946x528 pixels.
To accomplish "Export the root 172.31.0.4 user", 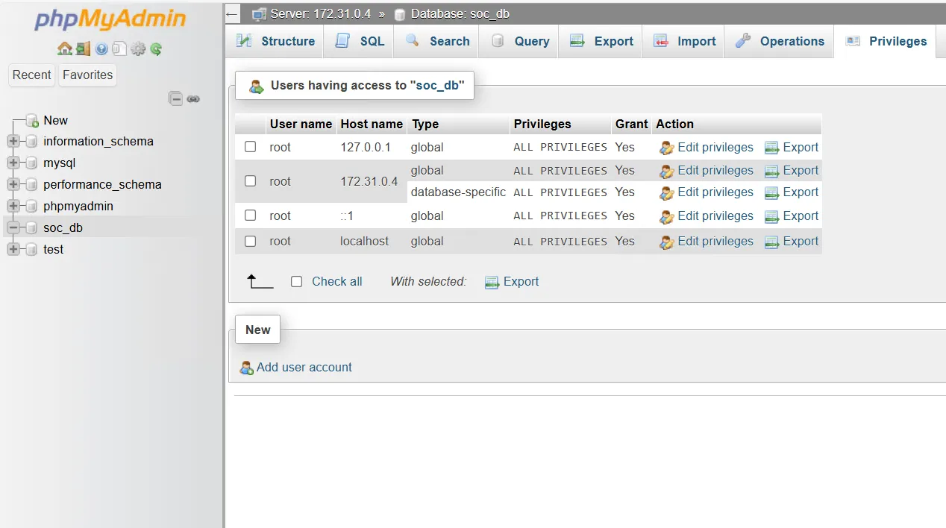I will [801, 170].
